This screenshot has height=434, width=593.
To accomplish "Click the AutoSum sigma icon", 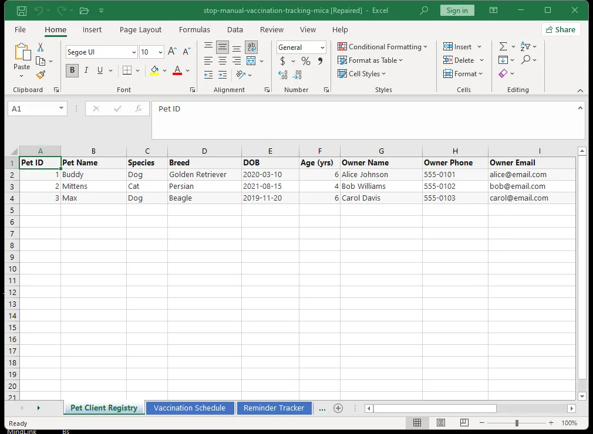I will tap(503, 46).
